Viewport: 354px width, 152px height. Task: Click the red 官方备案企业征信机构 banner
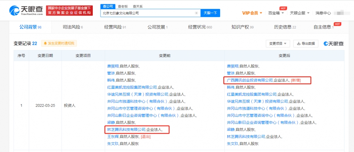click(x=69, y=11)
